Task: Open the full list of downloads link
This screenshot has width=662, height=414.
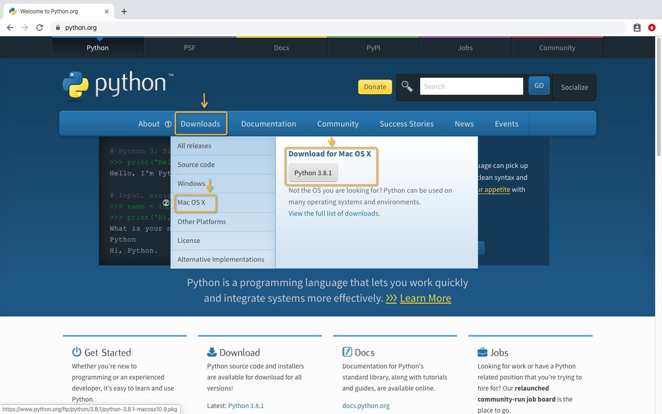Action: tap(334, 213)
